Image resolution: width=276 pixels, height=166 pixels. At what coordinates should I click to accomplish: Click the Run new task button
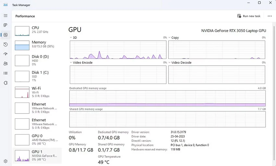tap(249, 16)
